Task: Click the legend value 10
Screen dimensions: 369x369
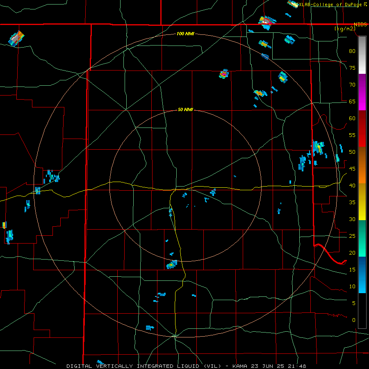Action: tap(352, 287)
